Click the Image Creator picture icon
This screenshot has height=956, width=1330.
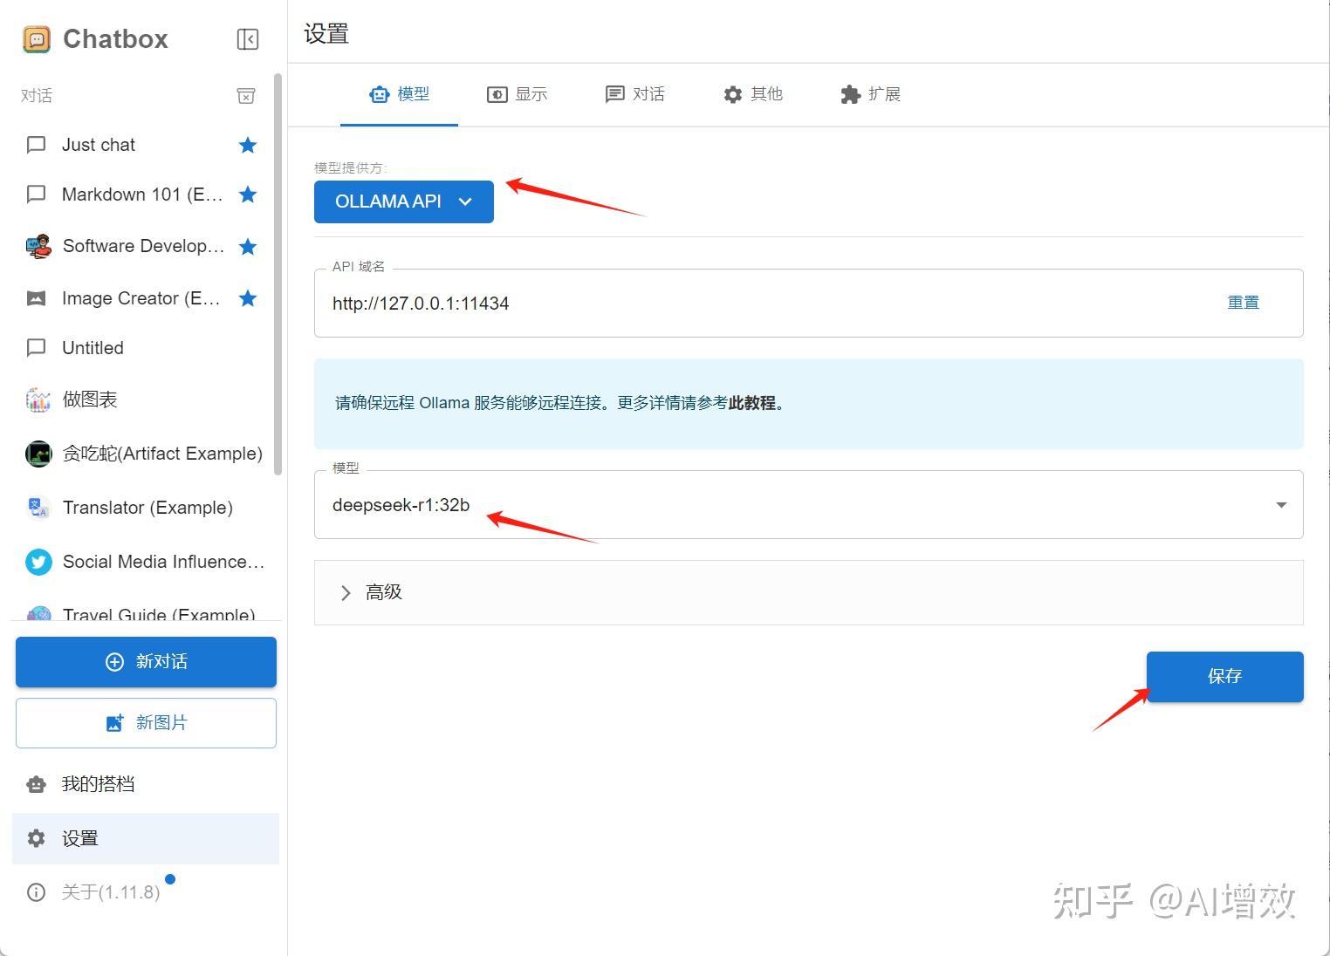tap(36, 297)
